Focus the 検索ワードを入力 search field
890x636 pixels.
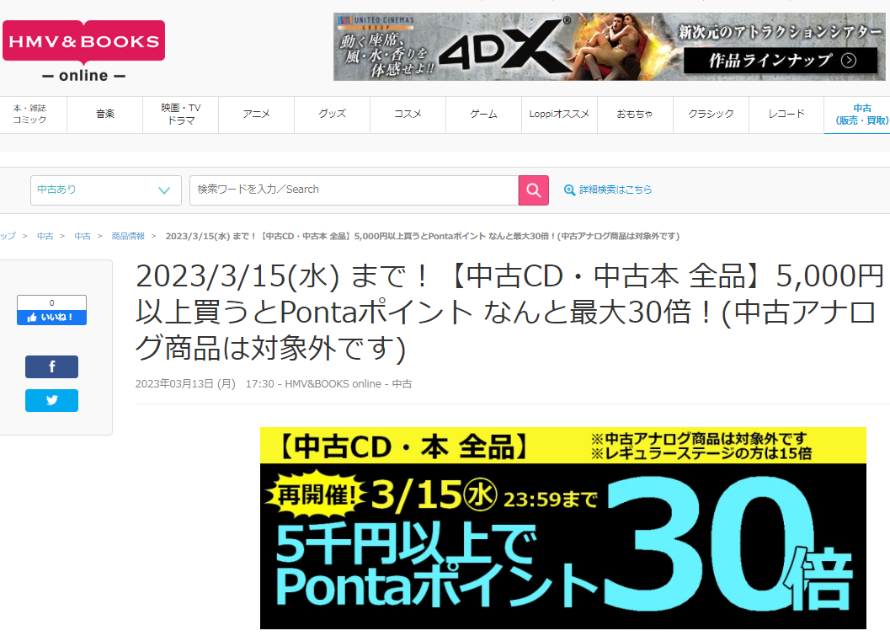[x=354, y=190]
